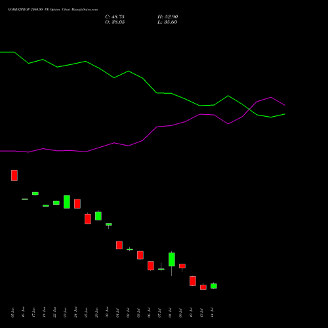The width and height of the screenshot is (328, 328).
Task: Click the green candle above 14 Jul
Action: tap(214, 286)
